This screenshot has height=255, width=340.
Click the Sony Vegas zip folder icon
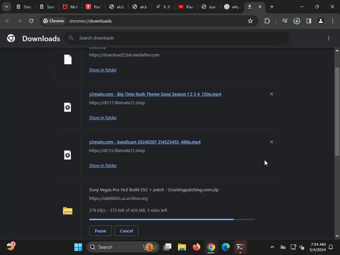coord(68,211)
